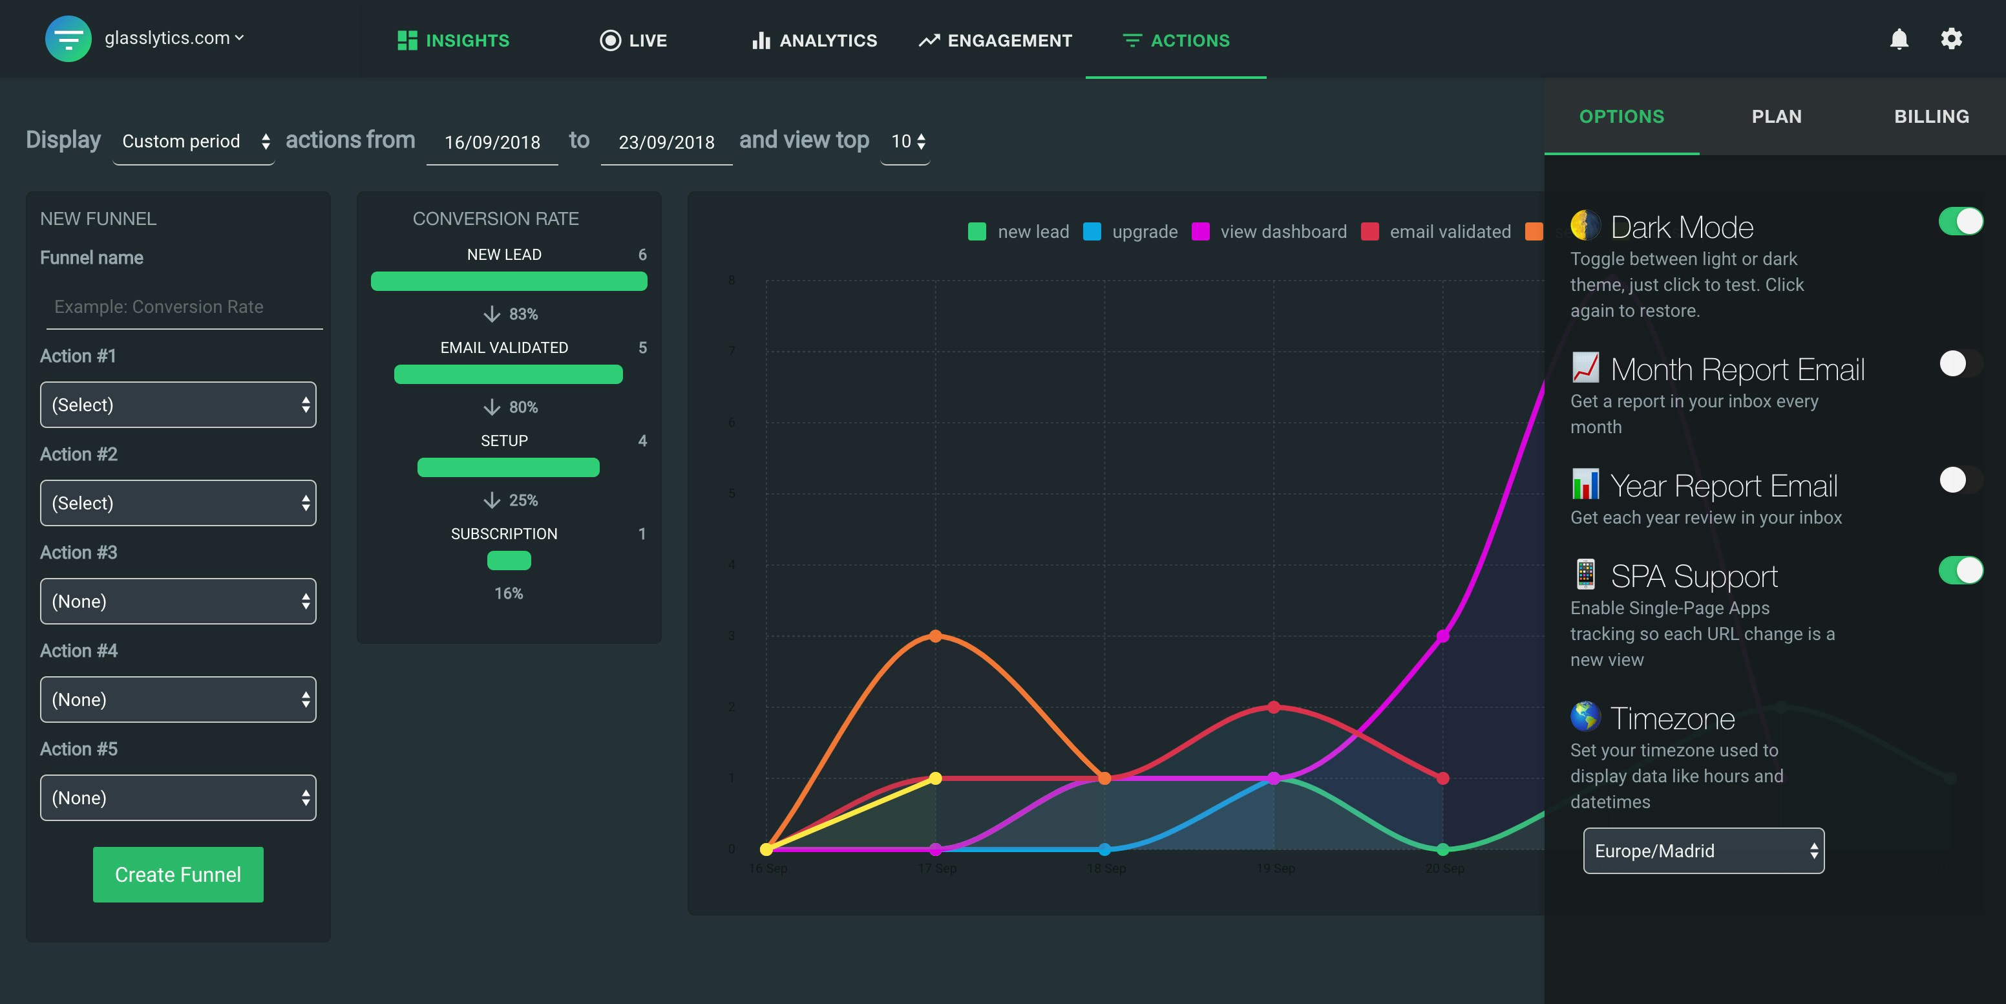Viewport: 2006px width, 1004px height.
Task: Turn off the Dark Mode switch
Action: tap(1960, 221)
